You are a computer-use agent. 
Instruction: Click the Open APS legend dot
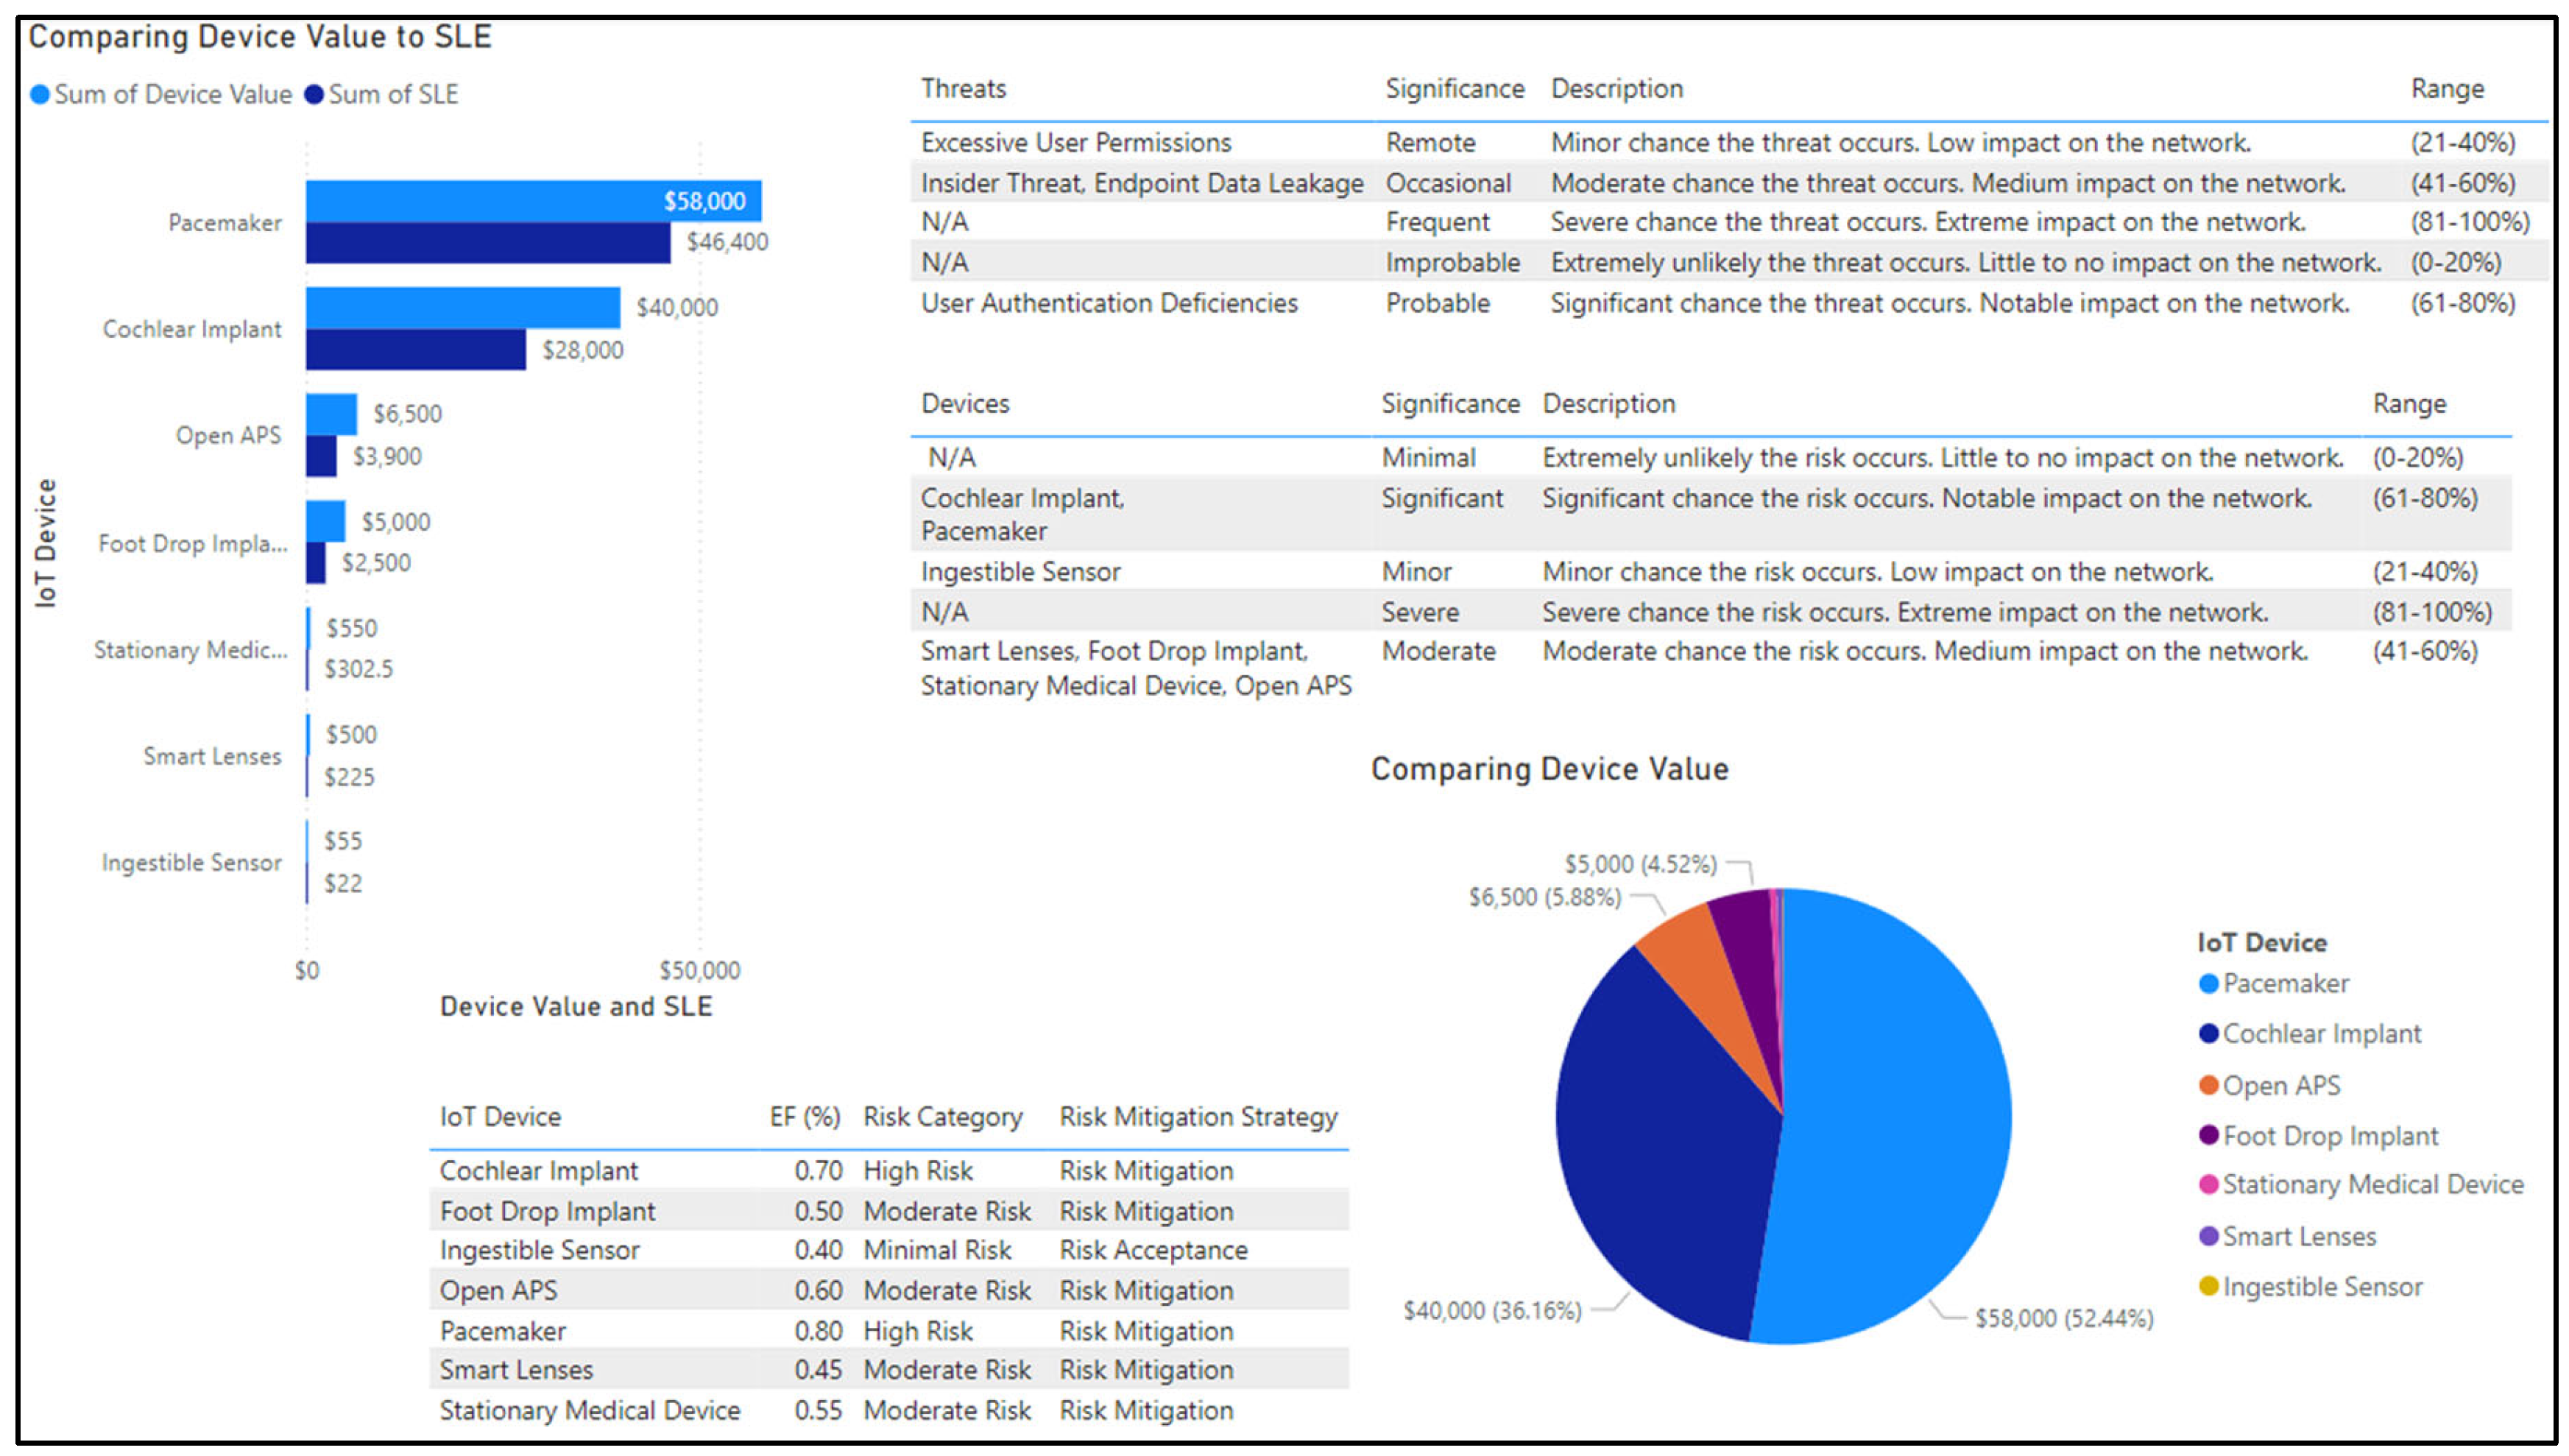pos(2209,1086)
